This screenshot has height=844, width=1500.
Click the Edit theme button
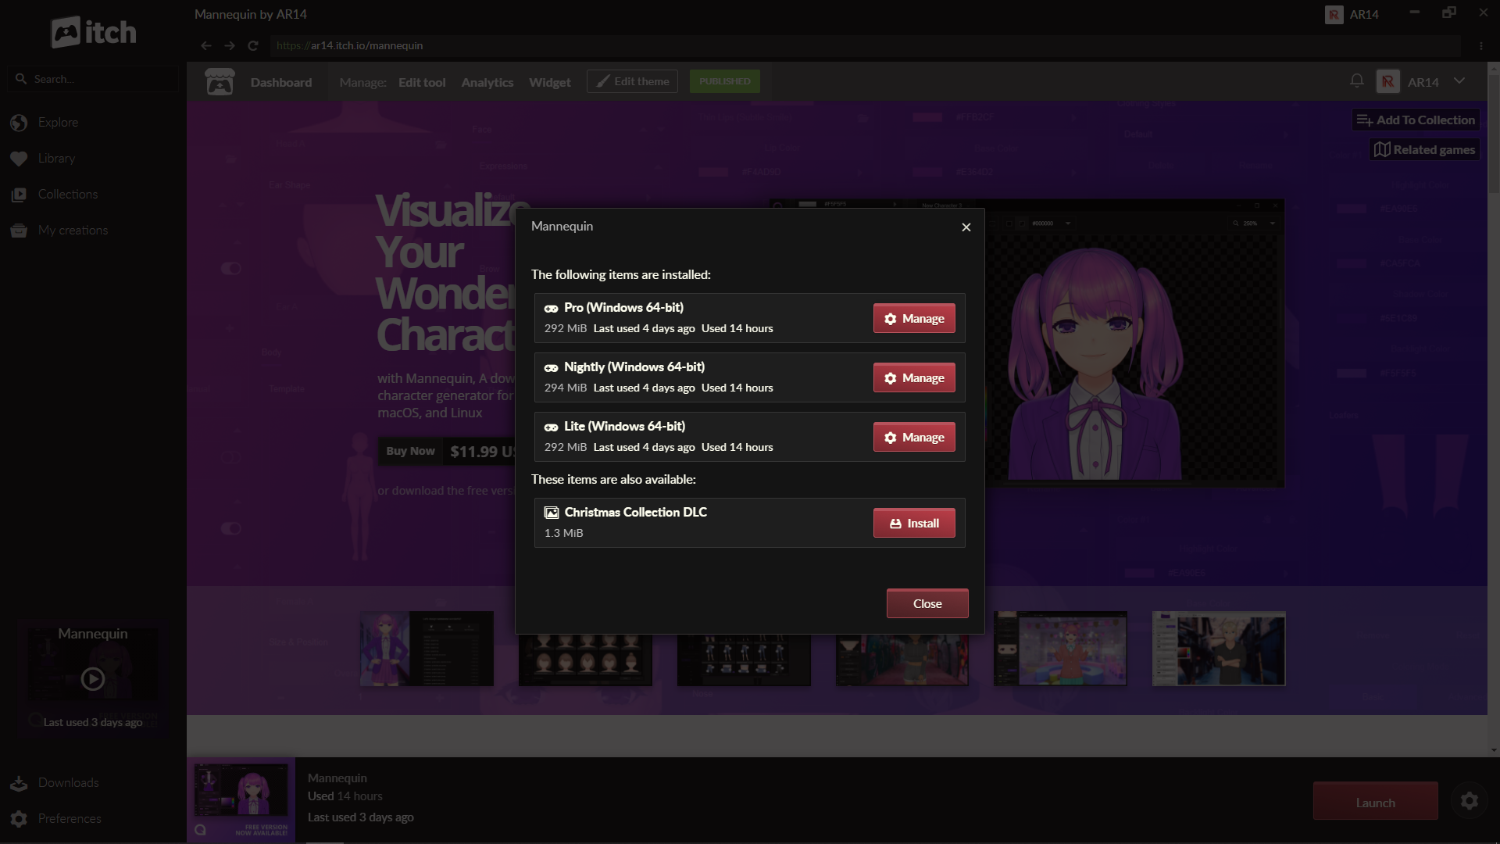click(633, 81)
